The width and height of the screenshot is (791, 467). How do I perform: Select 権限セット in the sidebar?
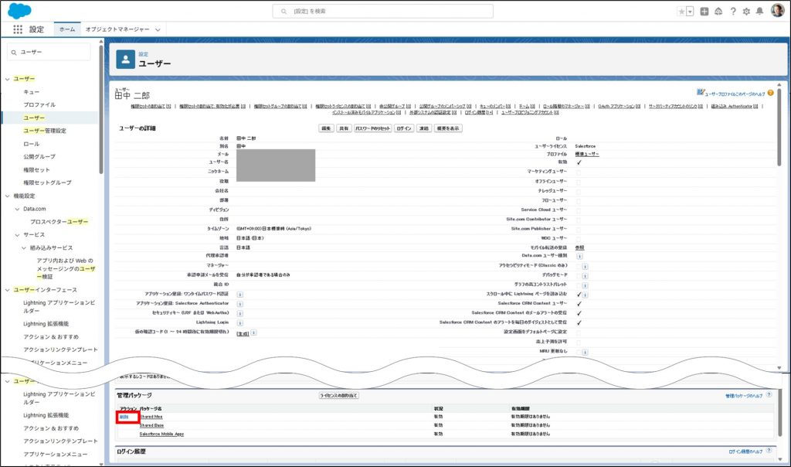pos(36,169)
